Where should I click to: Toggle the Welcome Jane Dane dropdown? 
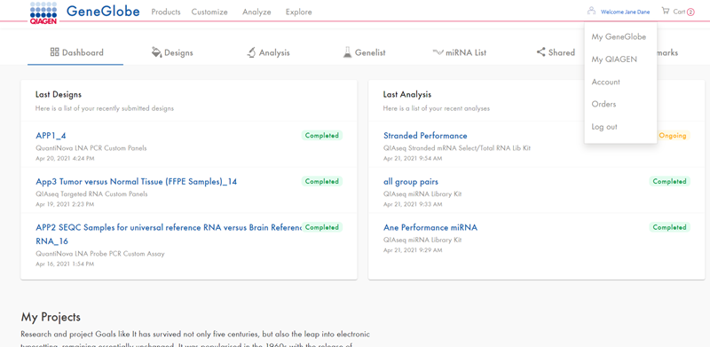coord(625,12)
